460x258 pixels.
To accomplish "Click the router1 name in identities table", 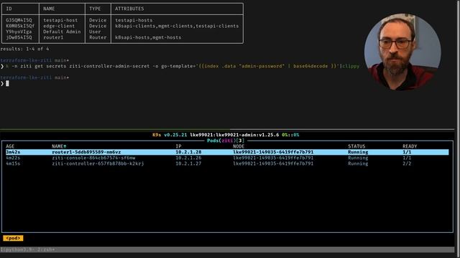I will 53,37.
